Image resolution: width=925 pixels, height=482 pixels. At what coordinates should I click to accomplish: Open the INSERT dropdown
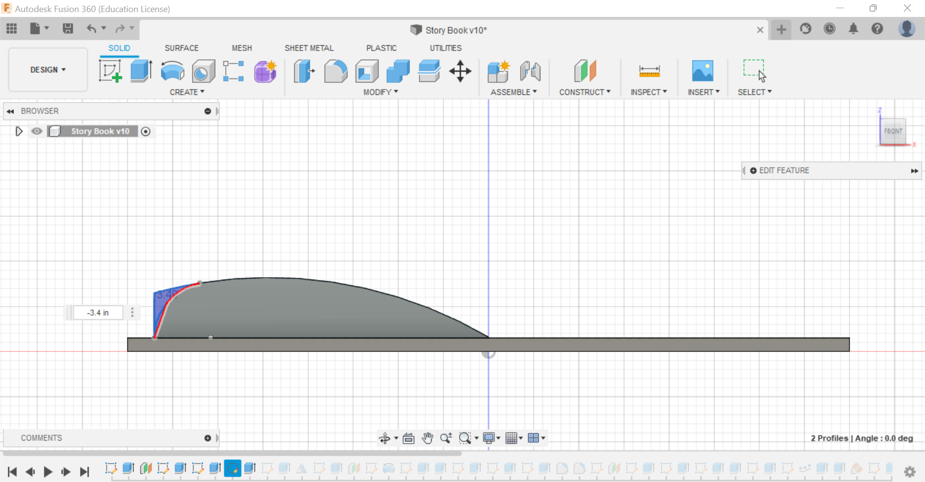click(x=704, y=92)
